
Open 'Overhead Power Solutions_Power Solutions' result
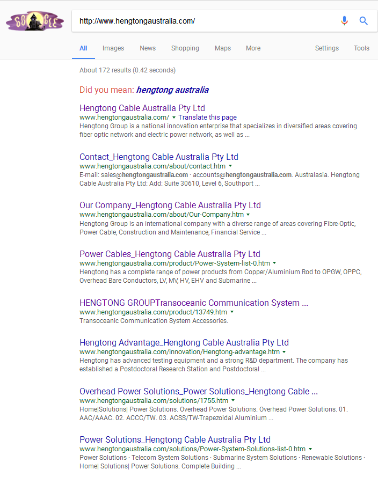pyautogui.click(x=199, y=391)
